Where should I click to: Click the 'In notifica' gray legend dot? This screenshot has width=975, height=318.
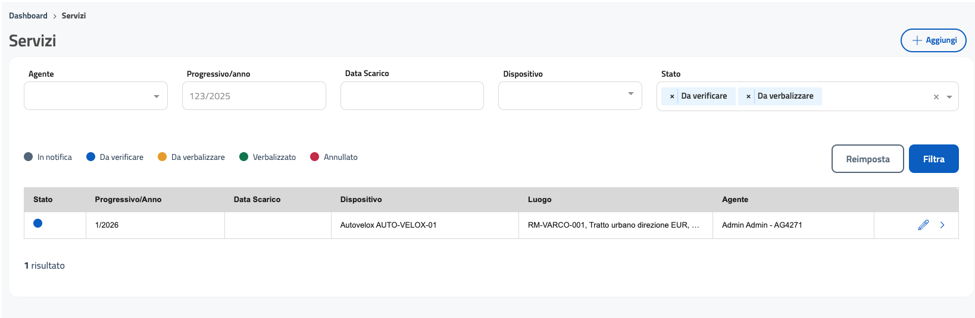(x=29, y=157)
